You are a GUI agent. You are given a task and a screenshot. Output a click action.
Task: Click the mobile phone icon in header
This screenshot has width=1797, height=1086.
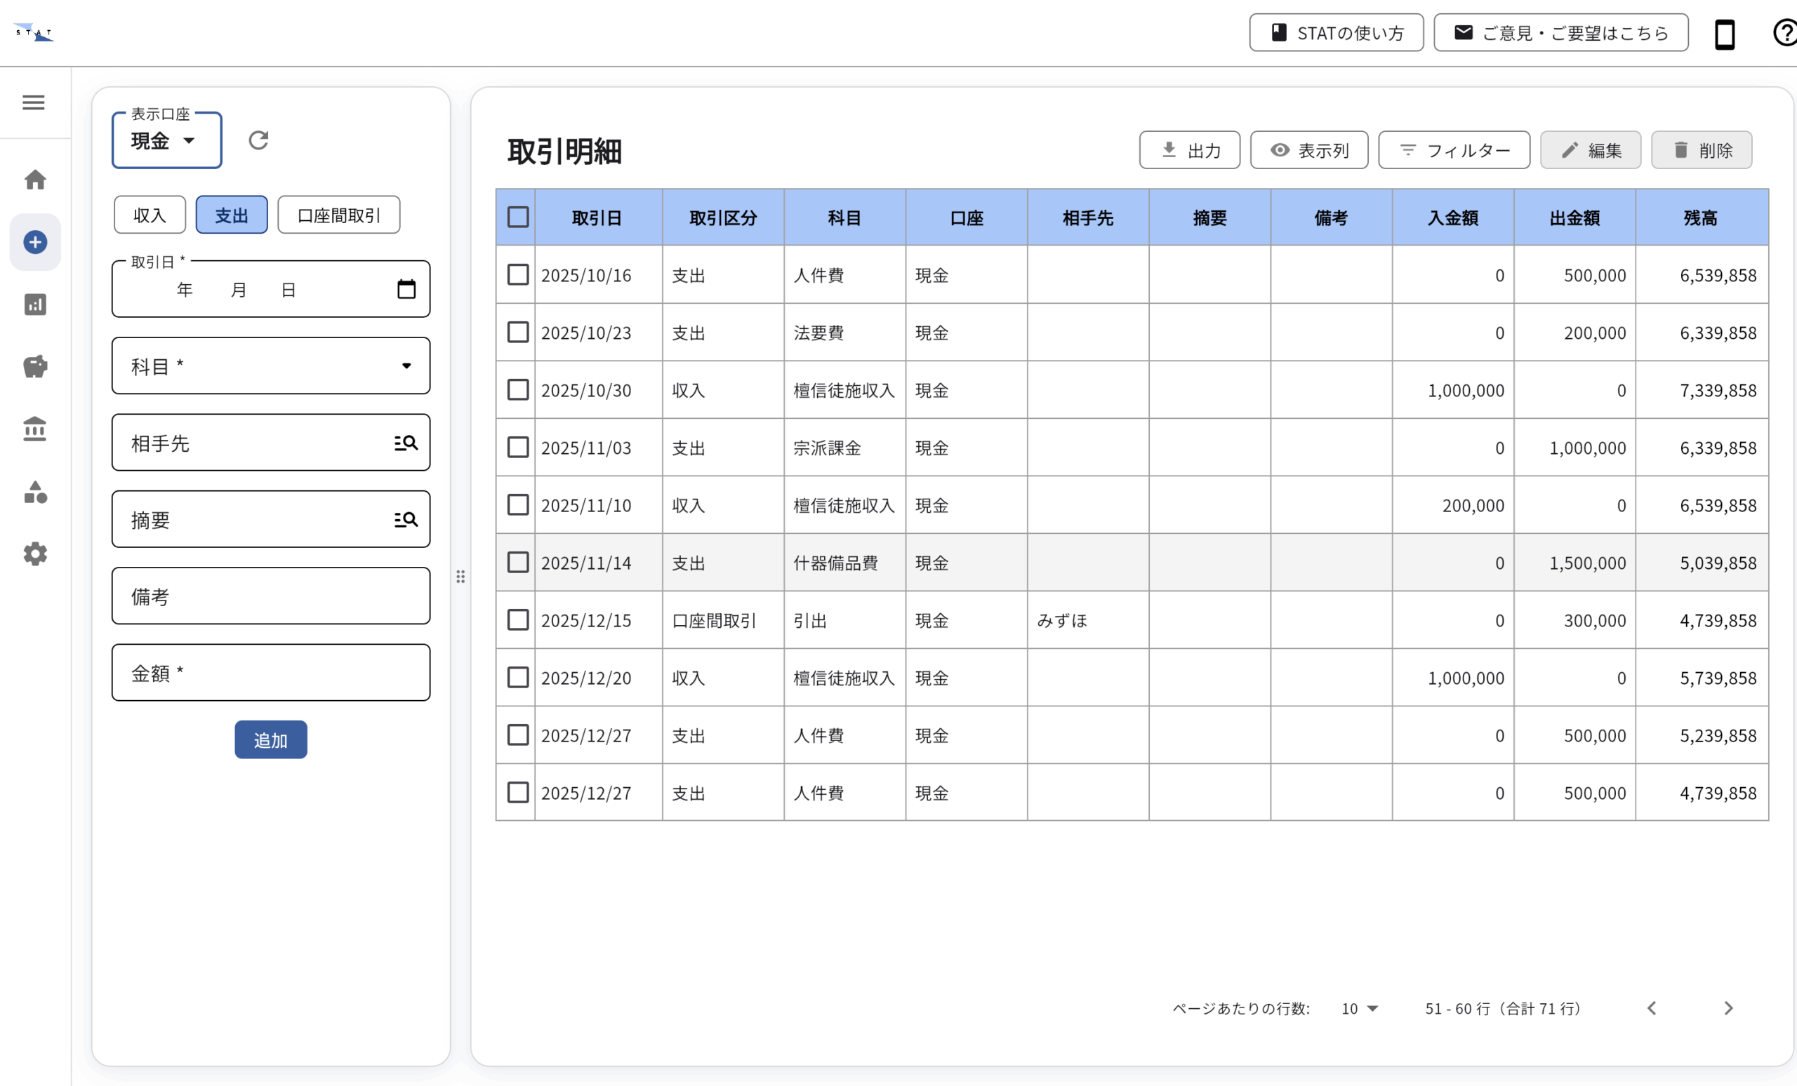point(1724,34)
